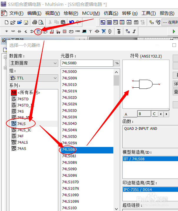Print the circuit using printer icon

pyautogui.click(x=35, y=22)
